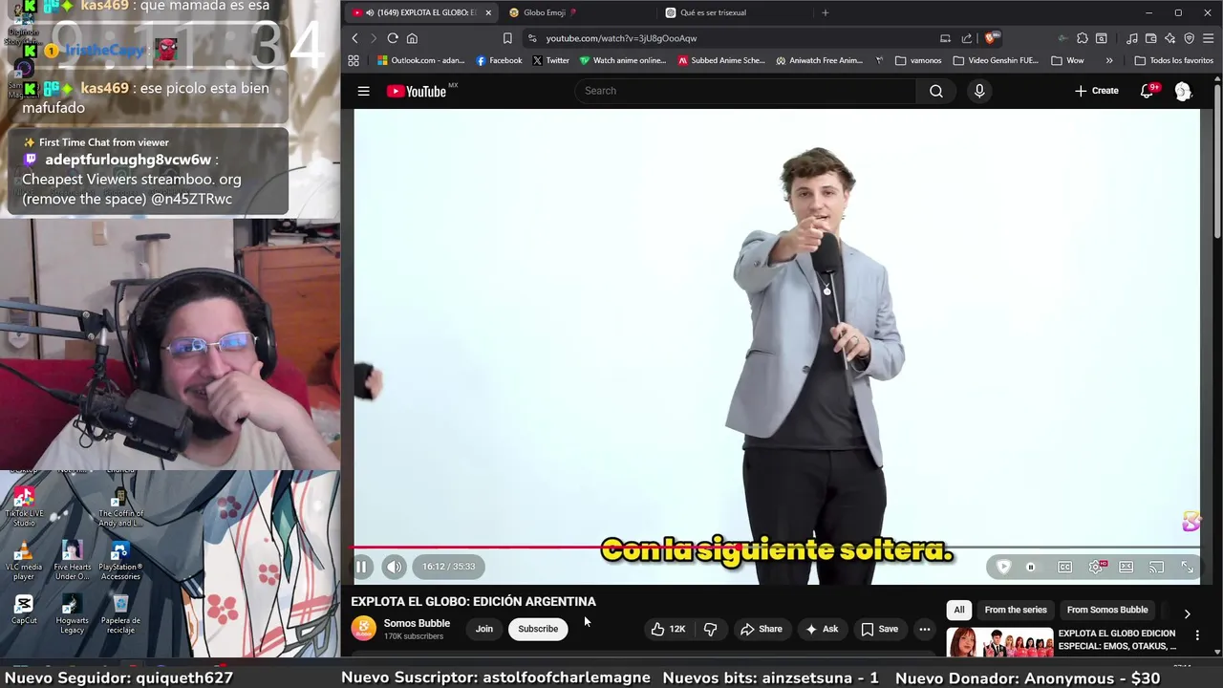This screenshot has height=688, width=1223.
Task: Open Facebook bookmark
Action: [x=499, y=60]
